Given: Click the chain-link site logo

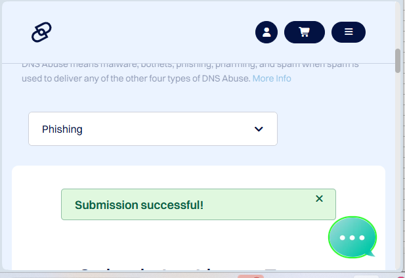Looking at the screenshot, I should (x=41, y=32).
